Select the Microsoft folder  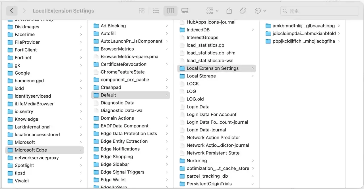(45, 142)
